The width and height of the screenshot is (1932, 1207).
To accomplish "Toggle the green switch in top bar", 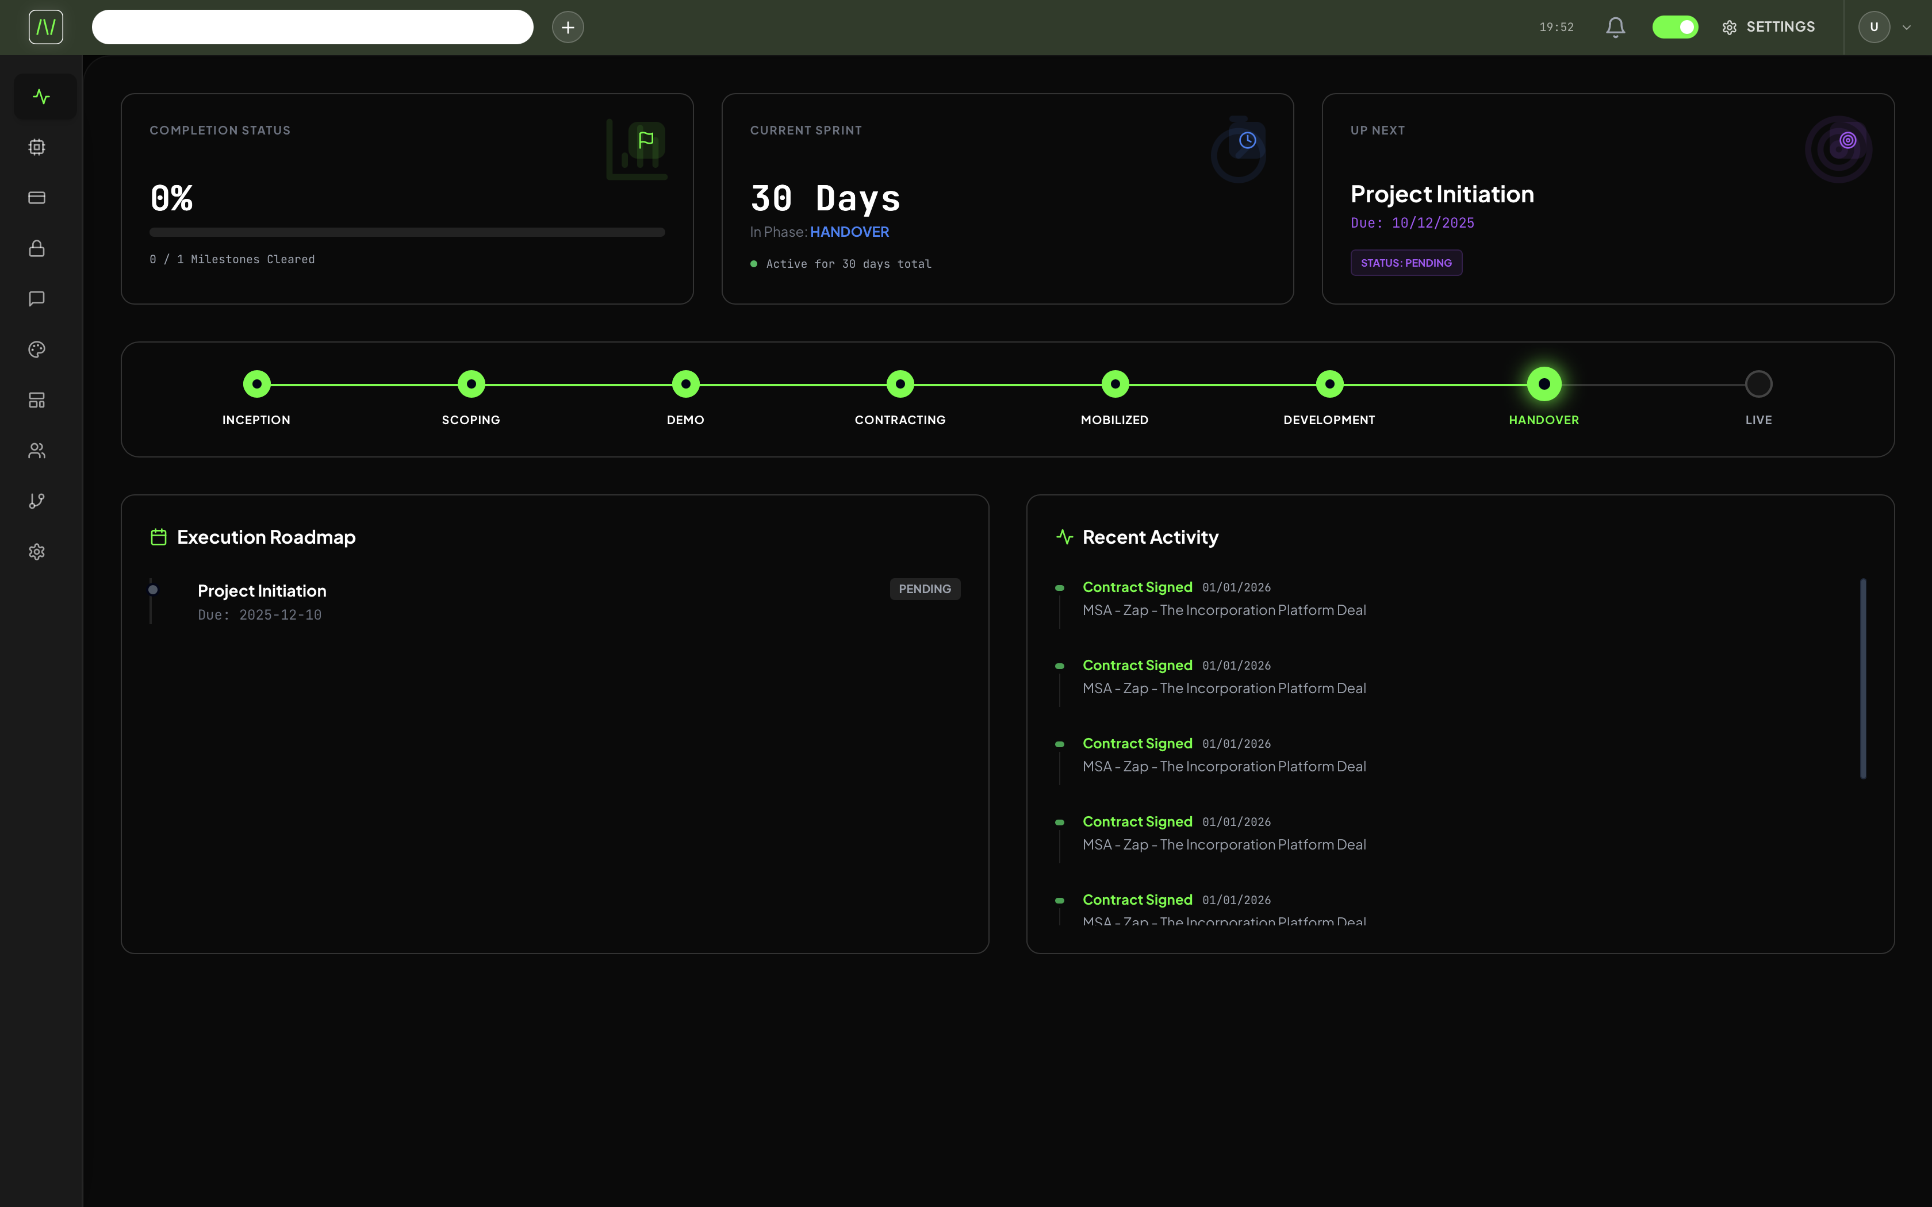I will coord(1675,27).
